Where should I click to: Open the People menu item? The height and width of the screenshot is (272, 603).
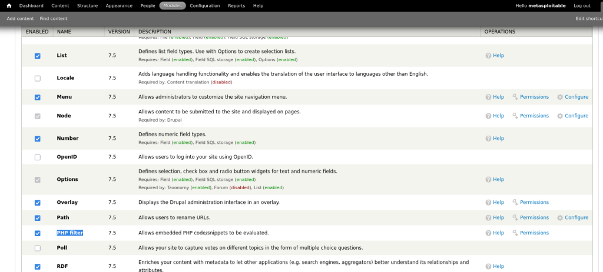[148, 6]
